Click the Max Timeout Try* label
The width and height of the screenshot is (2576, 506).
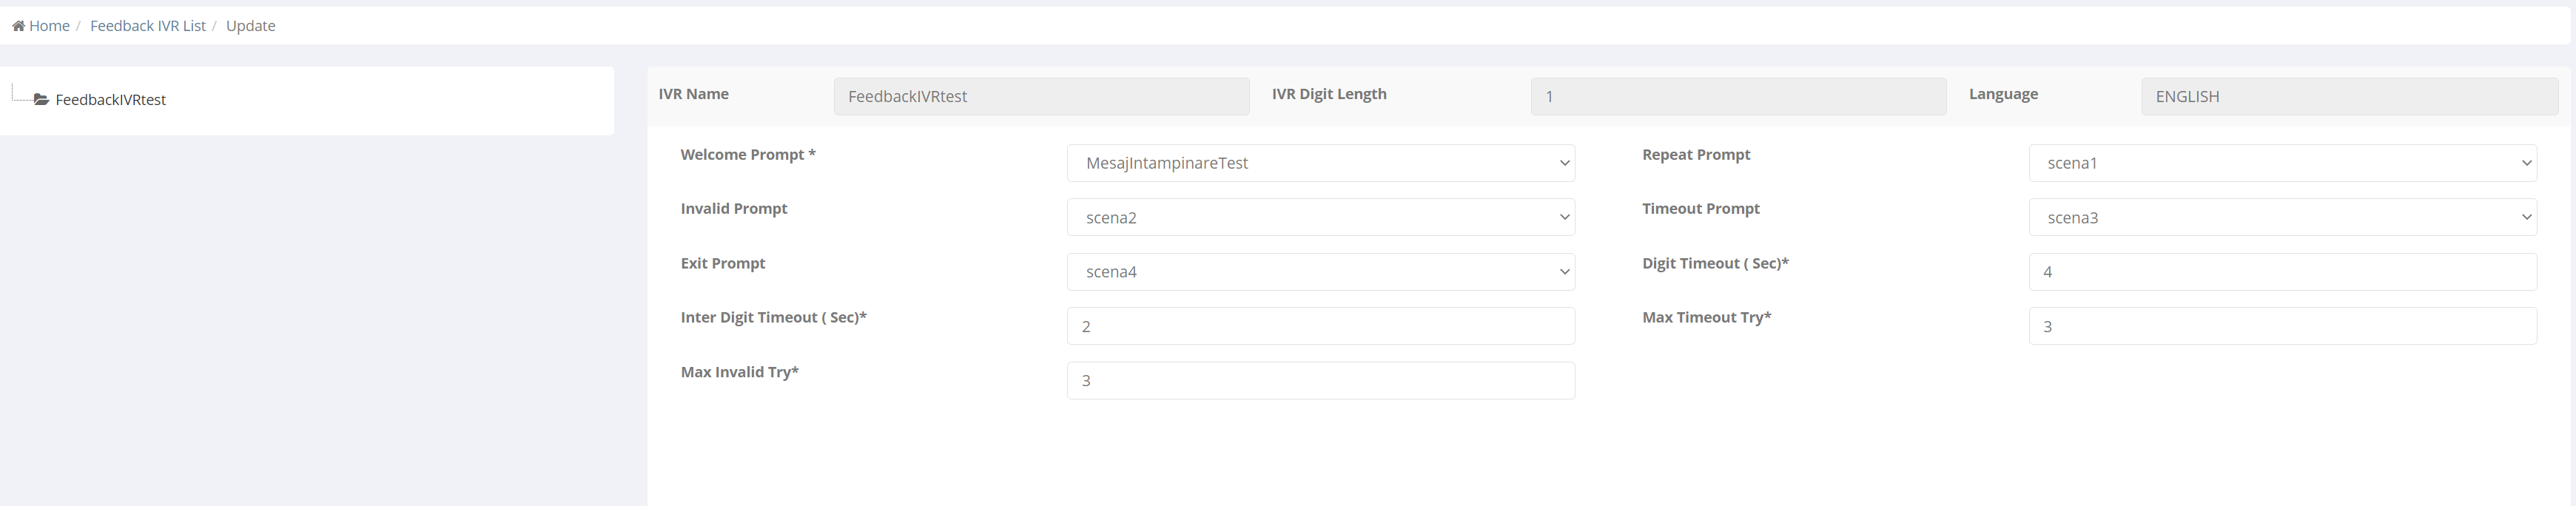1706,318
